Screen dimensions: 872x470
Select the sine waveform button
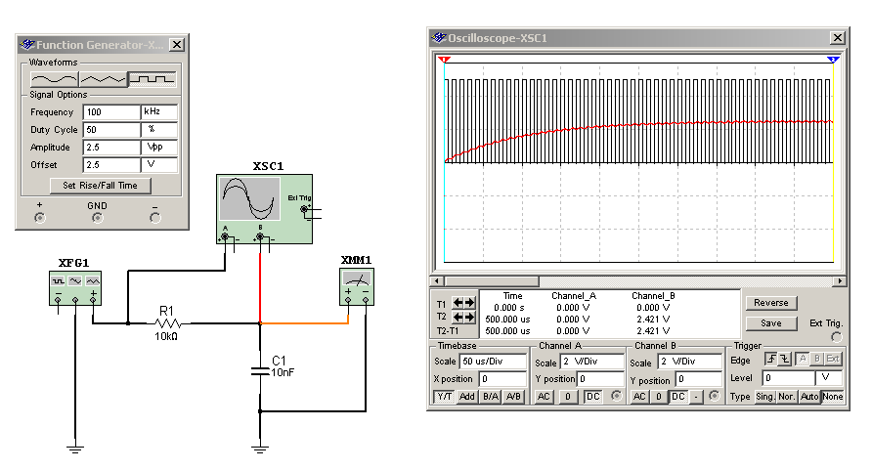[54, 77]
